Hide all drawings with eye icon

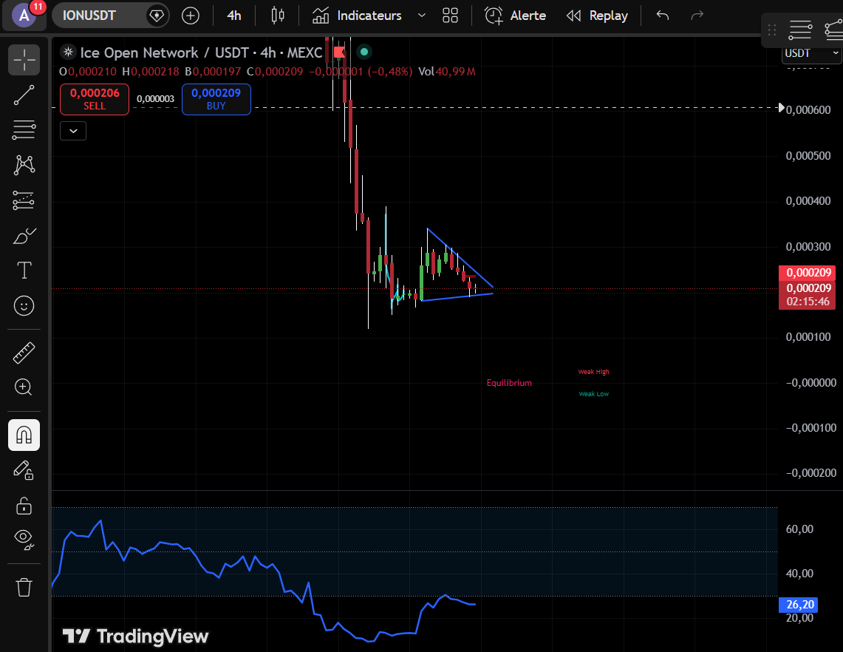(24, 540)
